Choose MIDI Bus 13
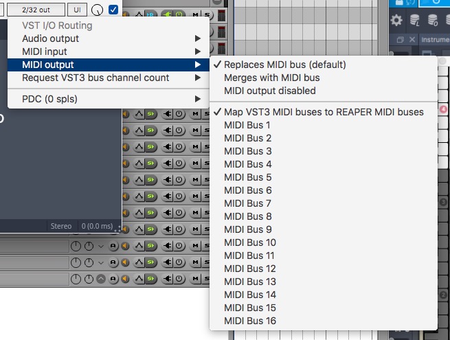Image resolution: width=450 pixels, height=340 pixels. tap(324, 282)
